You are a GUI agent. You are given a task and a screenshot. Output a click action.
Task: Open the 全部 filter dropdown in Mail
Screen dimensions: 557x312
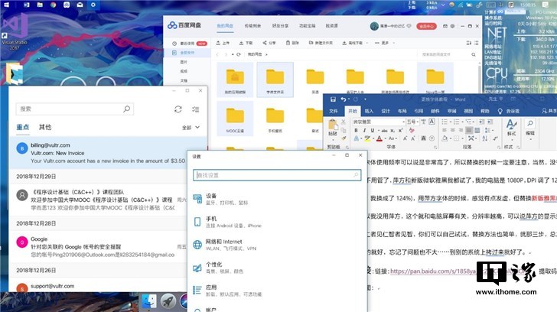tap(191, 128)
